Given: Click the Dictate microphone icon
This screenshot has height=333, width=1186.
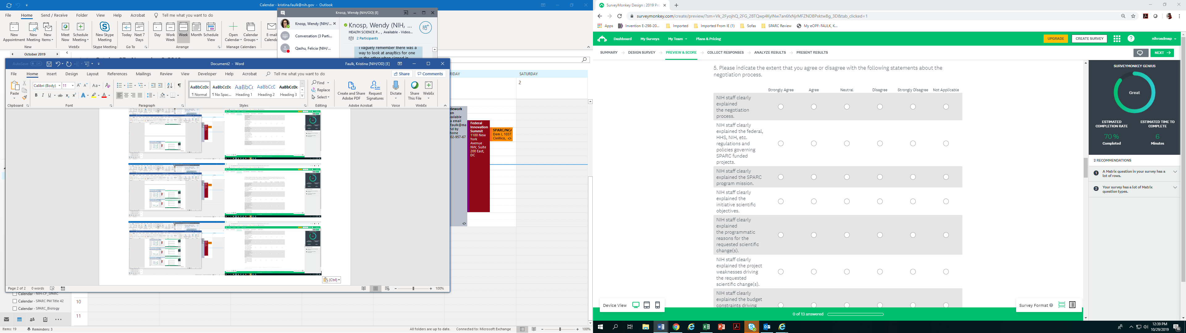Looking at the screenshot, I should 395,85.
